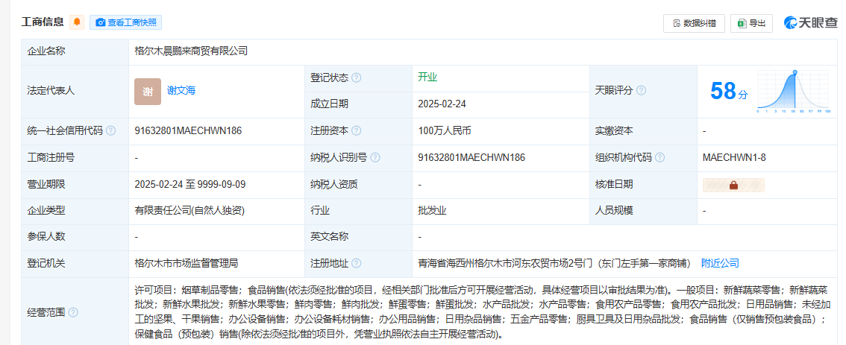
Task: Click help icon next to 经营范围
Action: (73, 312)
